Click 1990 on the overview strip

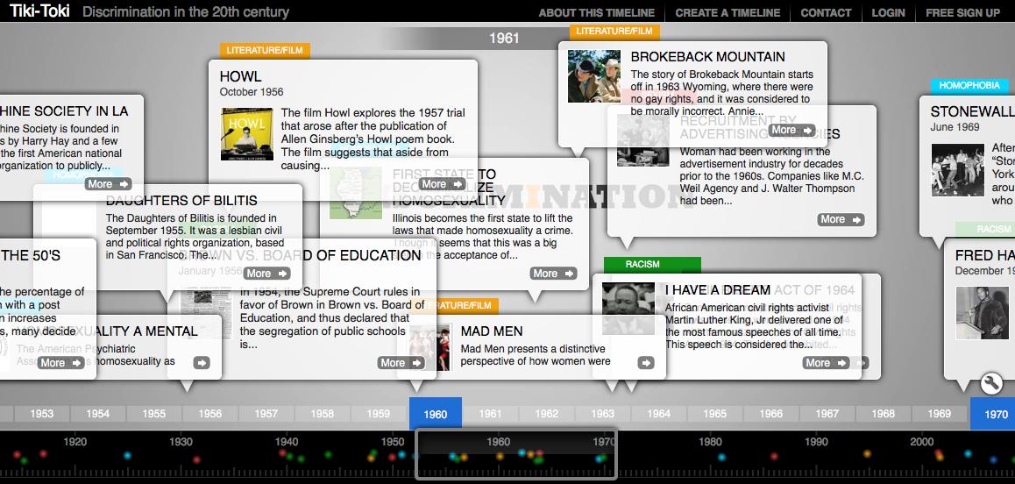tap(816, 442)
